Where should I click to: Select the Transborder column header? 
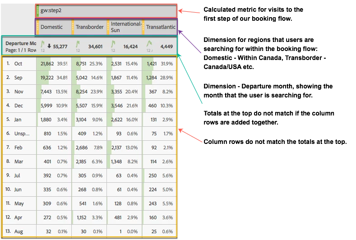(89, 27)
